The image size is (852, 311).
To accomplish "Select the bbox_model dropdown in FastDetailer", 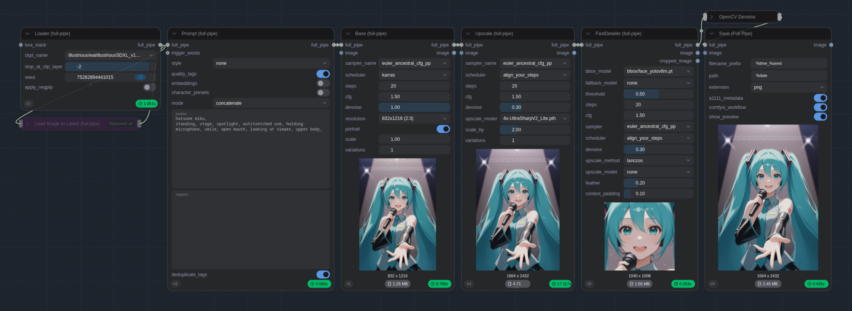I will [658, 71].
